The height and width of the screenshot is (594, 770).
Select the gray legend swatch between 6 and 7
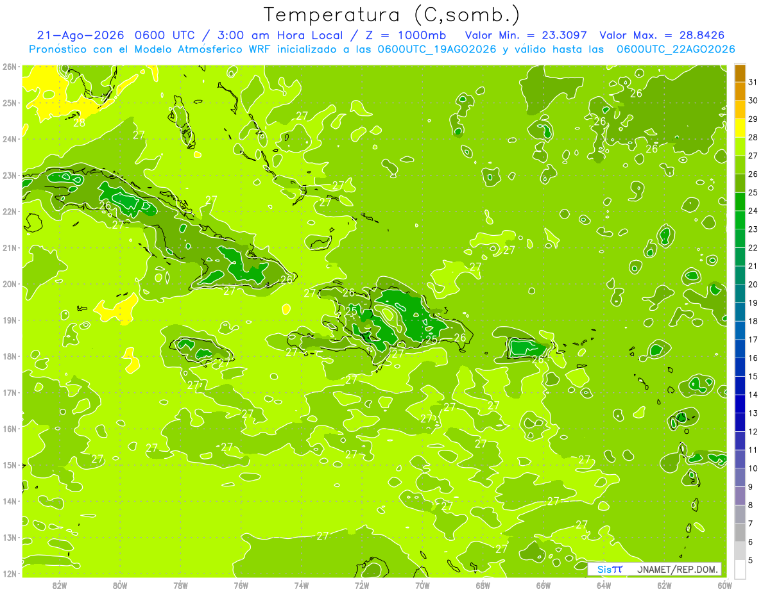pos(740,532)
